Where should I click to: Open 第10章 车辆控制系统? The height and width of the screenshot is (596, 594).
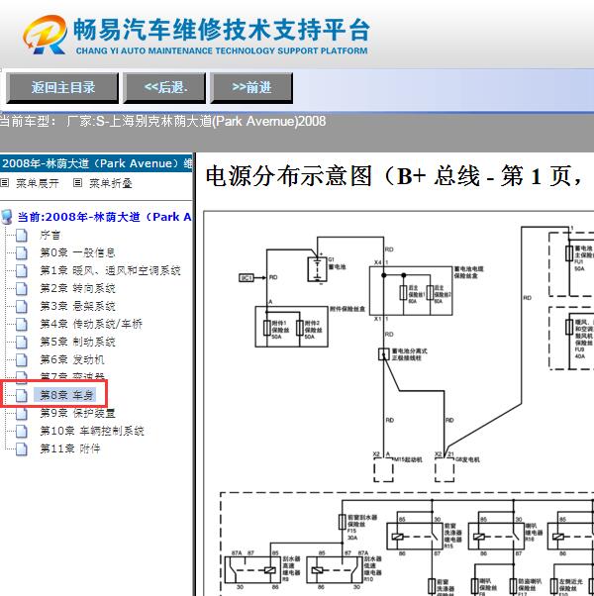tap(92, 431)
